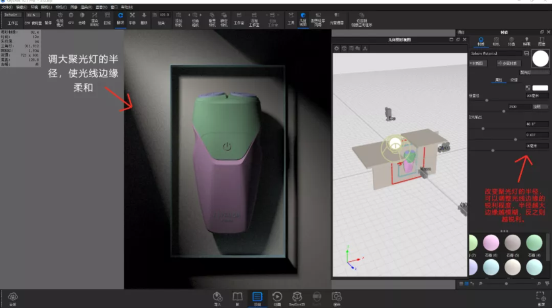Select the Pan (平移) camera tool
The height and width of the screenshot is (308, 552).
click(132, 18)
